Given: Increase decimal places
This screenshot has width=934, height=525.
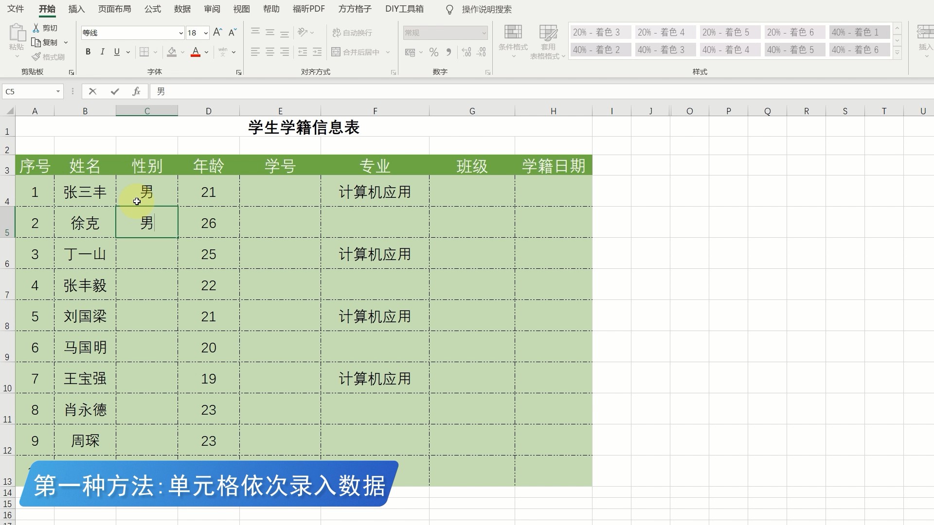Looking at the screenshot, I should point(467,52).
